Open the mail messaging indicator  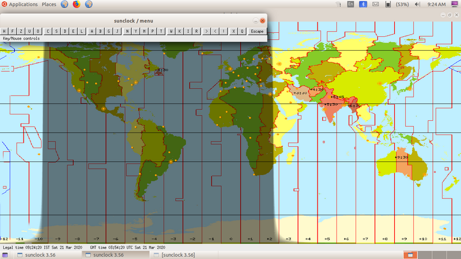[376, 4]
